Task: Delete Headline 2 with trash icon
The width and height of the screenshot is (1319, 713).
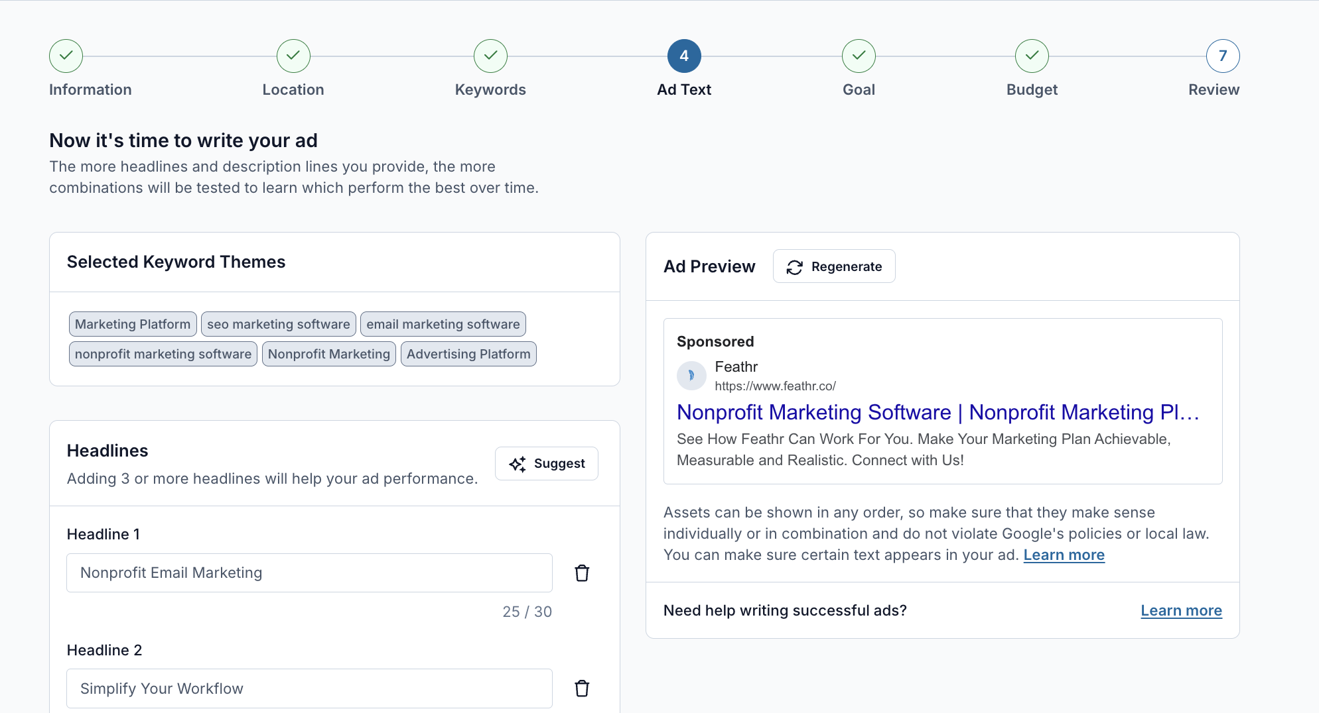Action: [x=582, y=688]
